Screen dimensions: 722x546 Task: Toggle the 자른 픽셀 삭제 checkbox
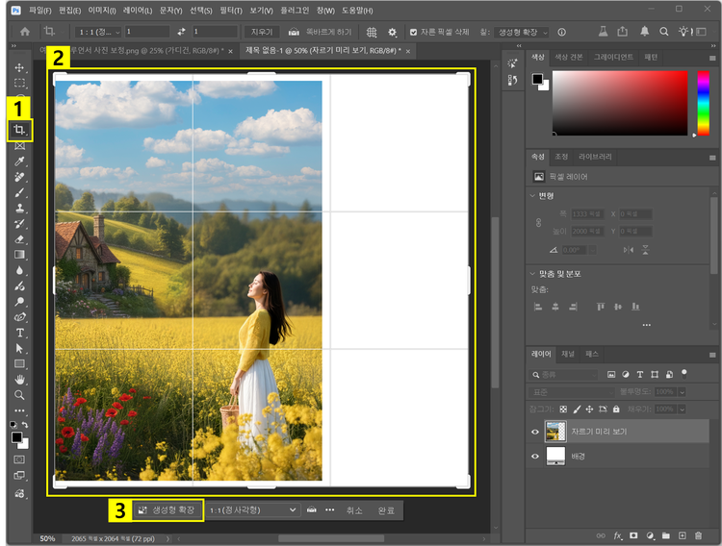coord(414,32)
